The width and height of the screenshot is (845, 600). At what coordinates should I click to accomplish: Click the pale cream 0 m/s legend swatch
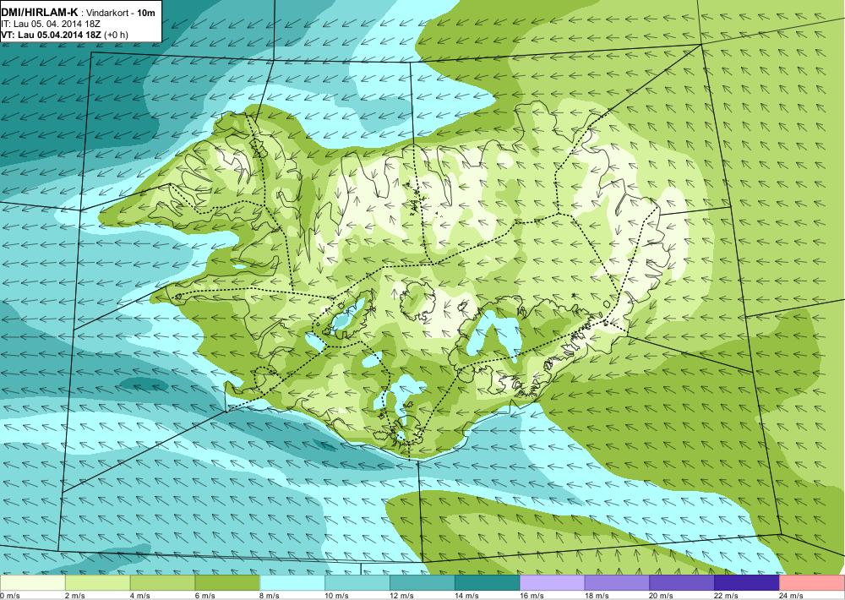pos(33,583)
